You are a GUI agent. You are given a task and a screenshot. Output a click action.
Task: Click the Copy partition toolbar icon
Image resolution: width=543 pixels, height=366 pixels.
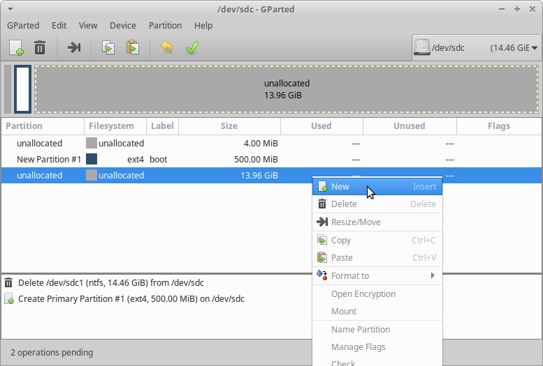(x=108, y=47)
